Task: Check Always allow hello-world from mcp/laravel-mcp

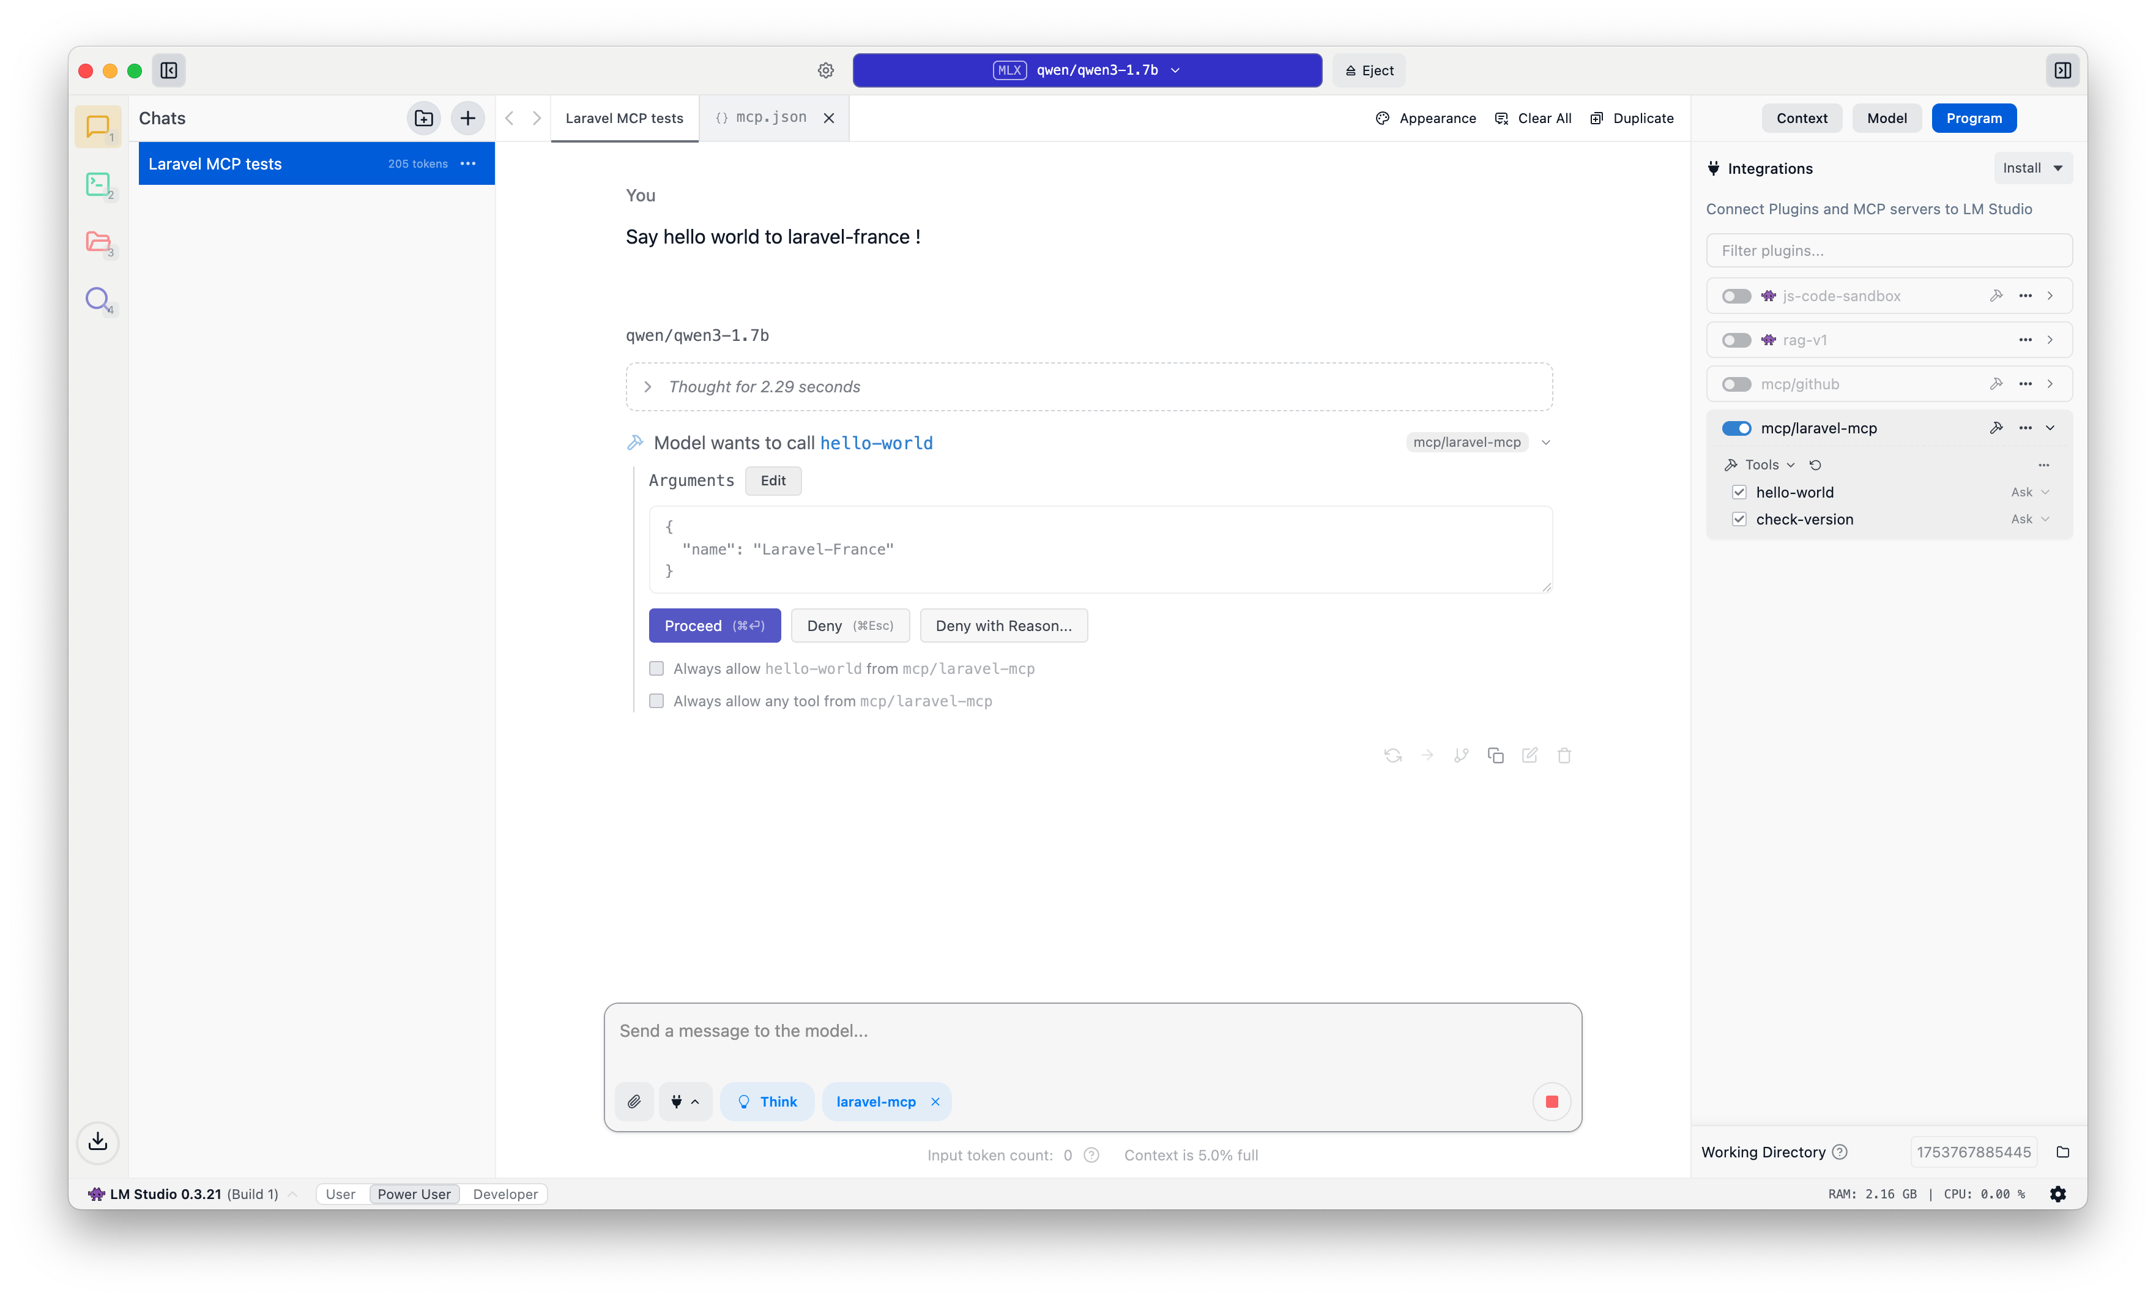Action: pyautogui.click(x=656, y=669)
